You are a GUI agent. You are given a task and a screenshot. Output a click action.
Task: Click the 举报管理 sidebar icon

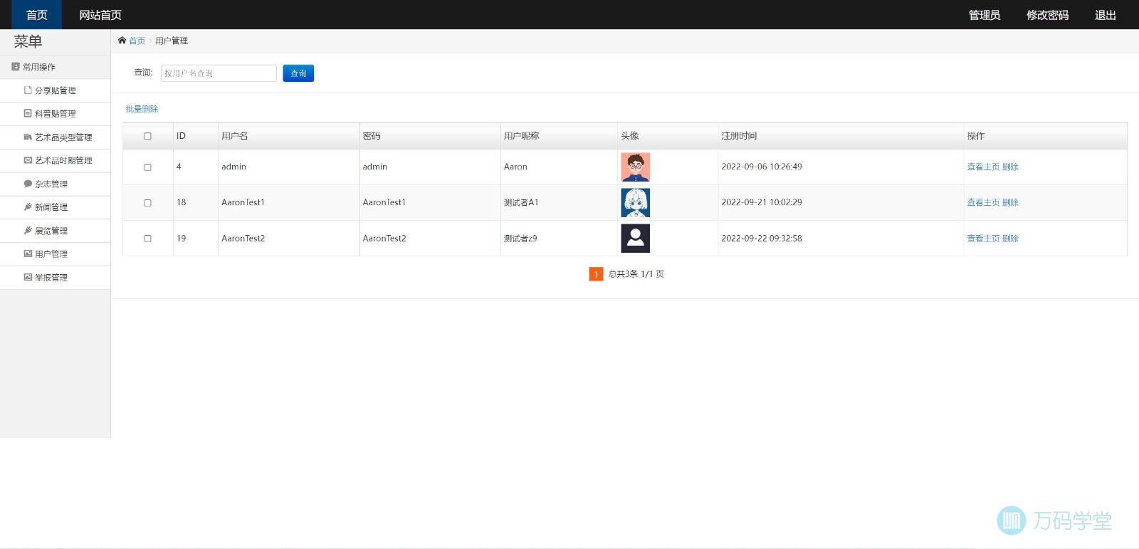[x=28, y=277]
